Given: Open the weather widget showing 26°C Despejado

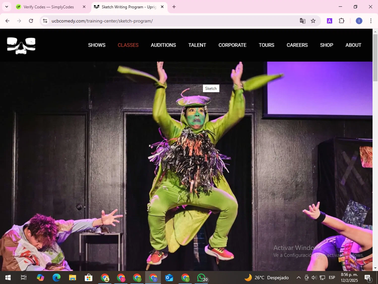Looking at the screenshot, I should (267, 278).
